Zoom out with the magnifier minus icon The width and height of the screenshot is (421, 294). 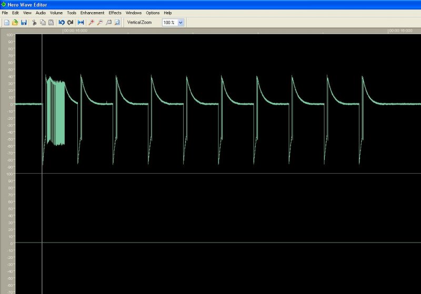[100, 23]
